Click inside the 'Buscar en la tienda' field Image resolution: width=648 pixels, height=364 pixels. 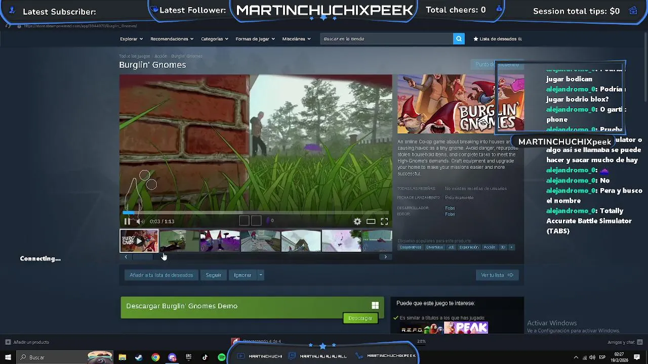pyautogui.click(x=387, y=39)
